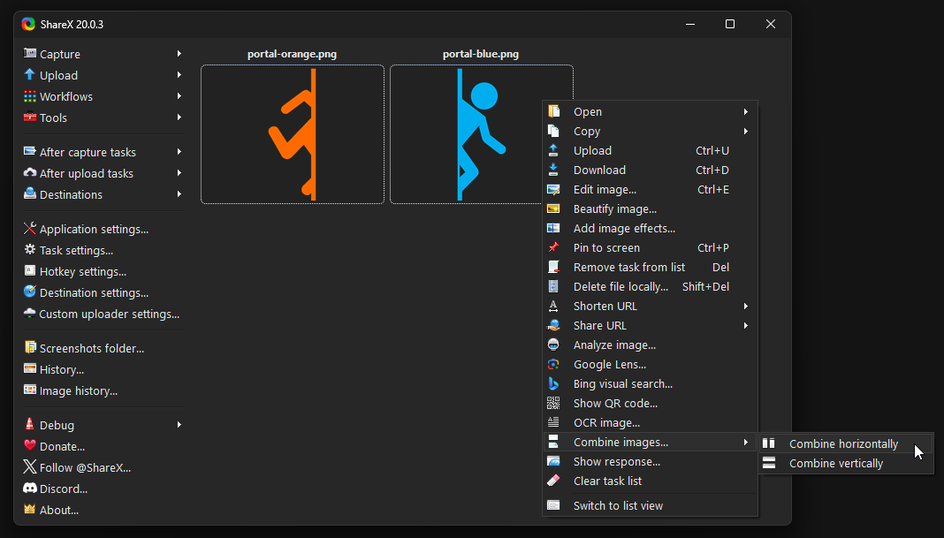Click the Destination settings globe icon

[x=29, y=292]
